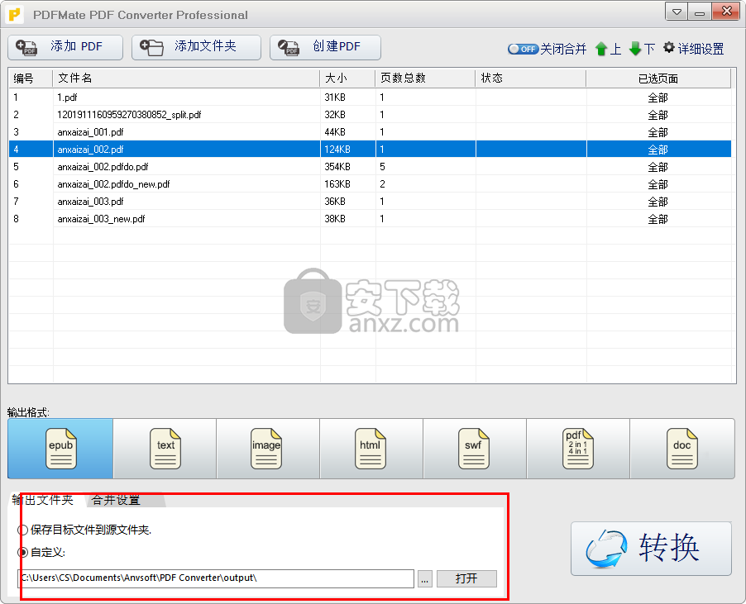The height and width of the screenshot is (604, 746).
Task: Select file anxaizai_002.pdfdo.pdf
Action: coord(371,167)
